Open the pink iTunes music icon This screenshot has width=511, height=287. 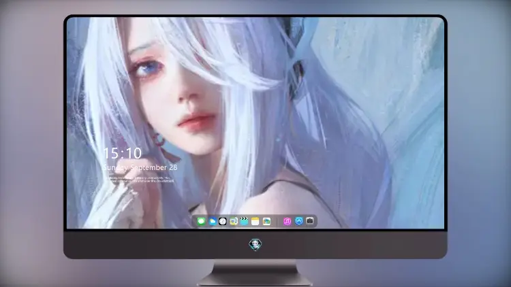(x=287, y=222)
